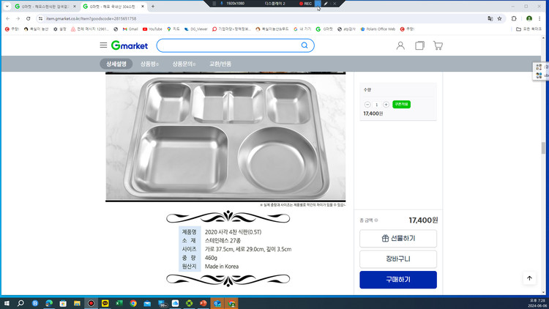Open the Windows Start menu
This screenshot has height=309, width=549.
coord(7,303)
